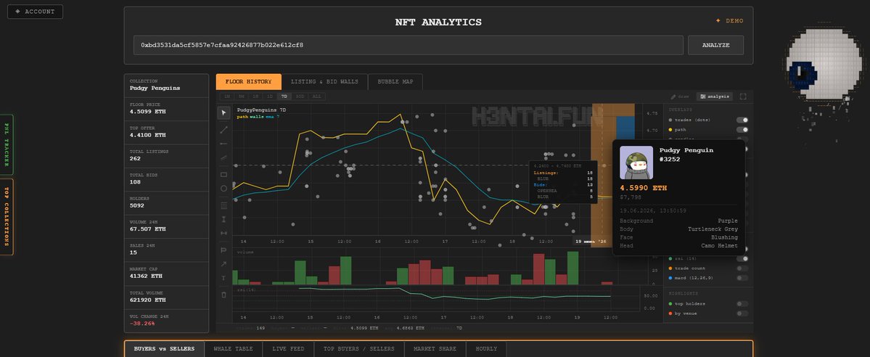Enable the by venue highlight

click(x=742, y=313)
